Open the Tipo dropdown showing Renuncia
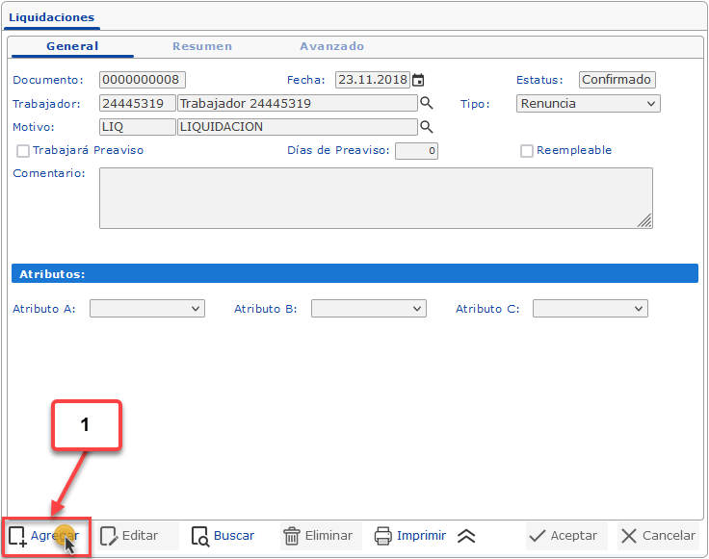The image size is (709, 559). pos(589,104)
